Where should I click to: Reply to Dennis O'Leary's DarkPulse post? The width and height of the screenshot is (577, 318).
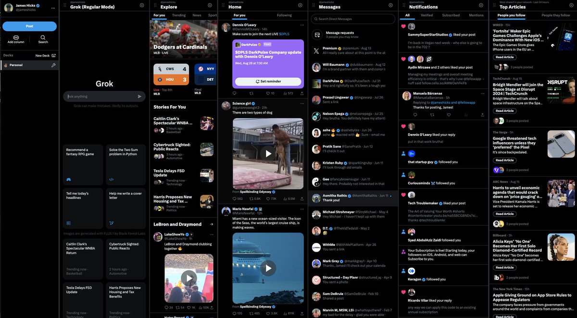point(235,93)
